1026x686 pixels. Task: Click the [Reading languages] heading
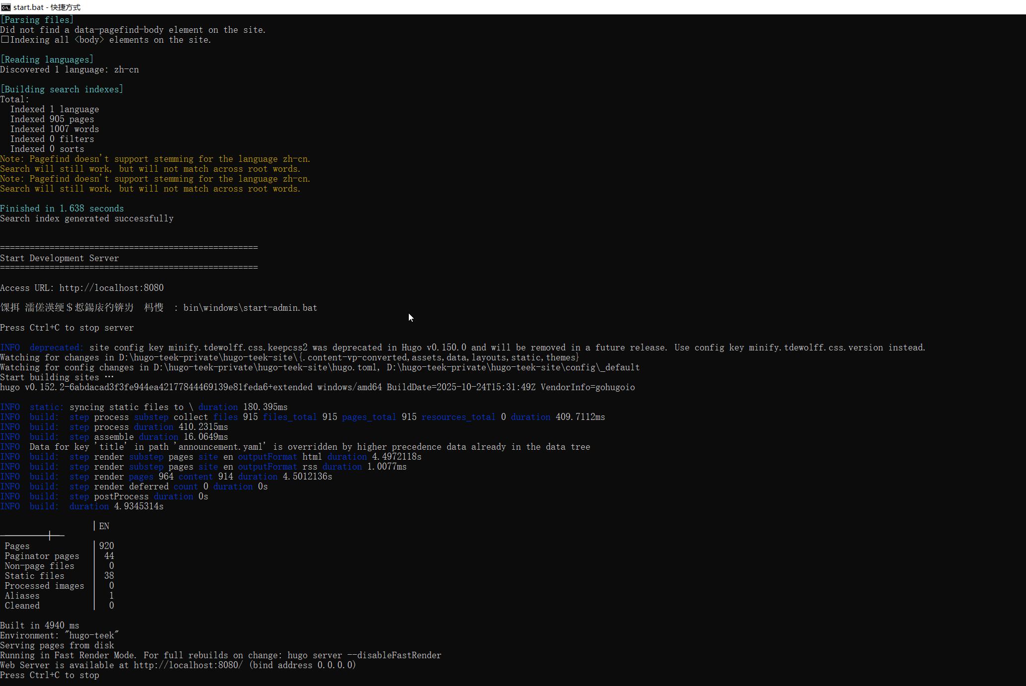click(47, 60)
